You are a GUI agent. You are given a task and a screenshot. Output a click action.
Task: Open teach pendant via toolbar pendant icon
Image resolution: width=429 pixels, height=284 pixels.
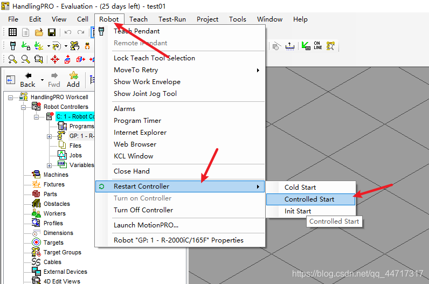(13, 46)
